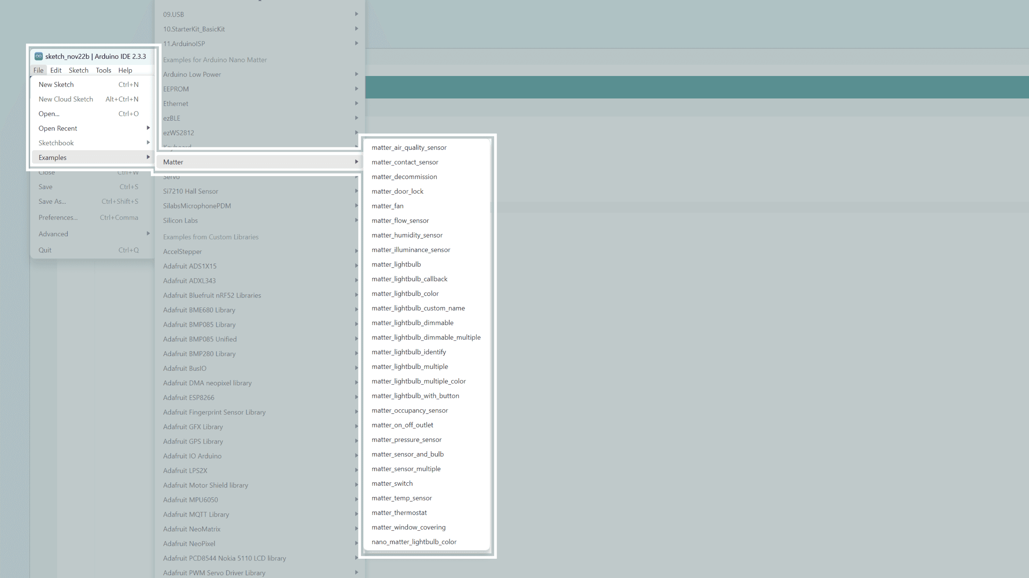
Task: Open the matter_thermostat example
Action: pos(399,513)
